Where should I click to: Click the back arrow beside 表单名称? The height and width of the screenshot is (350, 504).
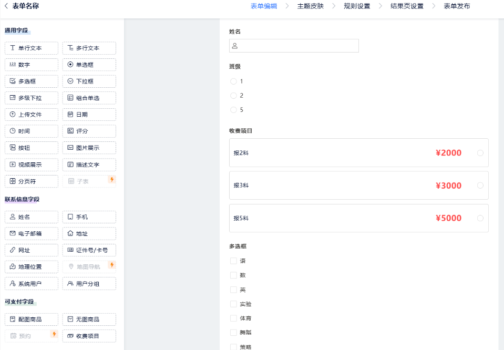tap(6, 6)
